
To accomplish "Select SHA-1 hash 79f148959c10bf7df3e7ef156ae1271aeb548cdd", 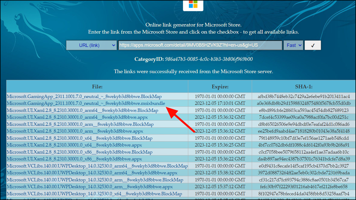I will coord(304,138).
